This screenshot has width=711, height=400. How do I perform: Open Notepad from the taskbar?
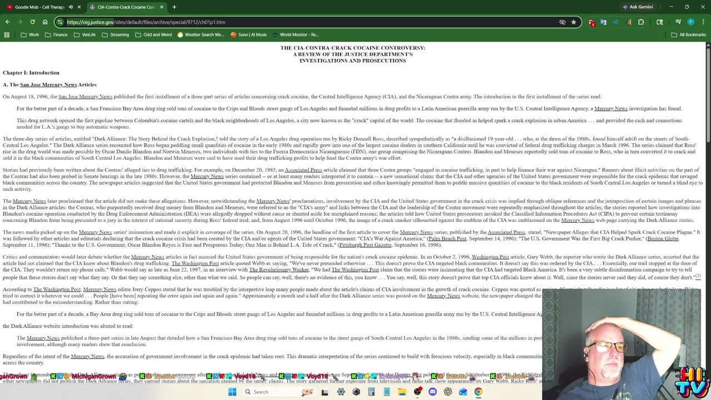point(387,392)
